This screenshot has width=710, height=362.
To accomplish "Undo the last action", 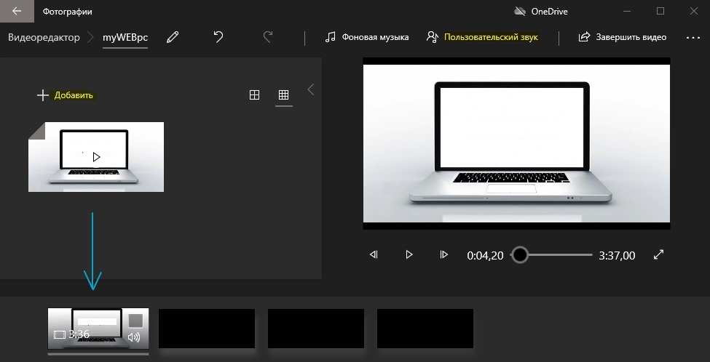I will [x=218, y=37].
